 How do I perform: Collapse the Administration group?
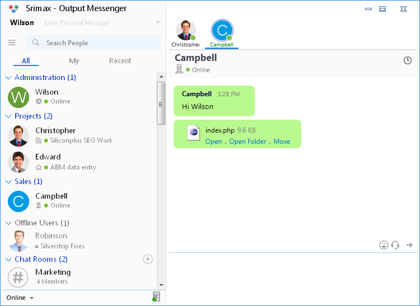tap(8, 78)
